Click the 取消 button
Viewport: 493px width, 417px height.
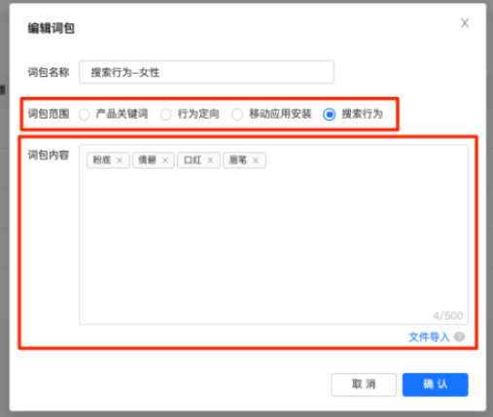coord(364,385)
